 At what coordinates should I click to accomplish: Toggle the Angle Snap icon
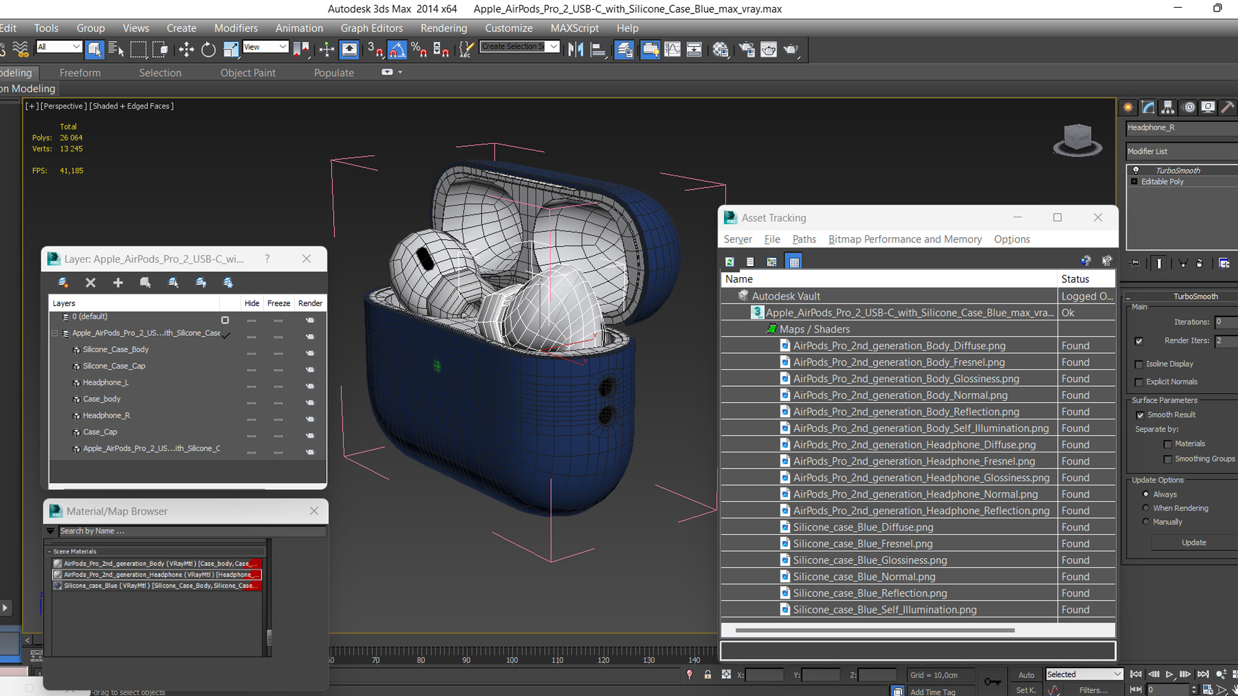(x=397, y=50)
